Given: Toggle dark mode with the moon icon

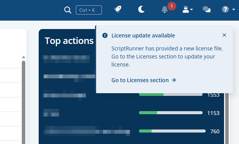Looking at the screenshot, I should (x=141, y=10).
